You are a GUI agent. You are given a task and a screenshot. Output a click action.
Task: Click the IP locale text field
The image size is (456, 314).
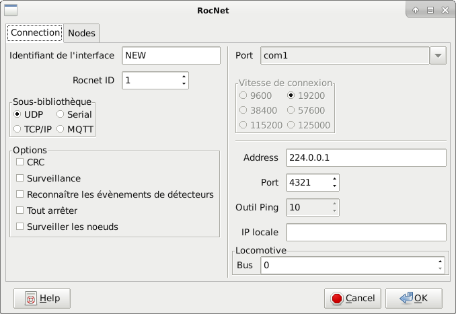pyautogui.click(x=366, y=233)
